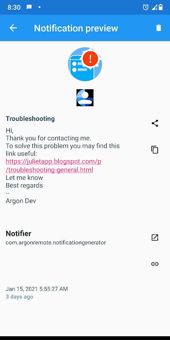Tap the chain link icon
170x340 pixels.
point(155,264)
